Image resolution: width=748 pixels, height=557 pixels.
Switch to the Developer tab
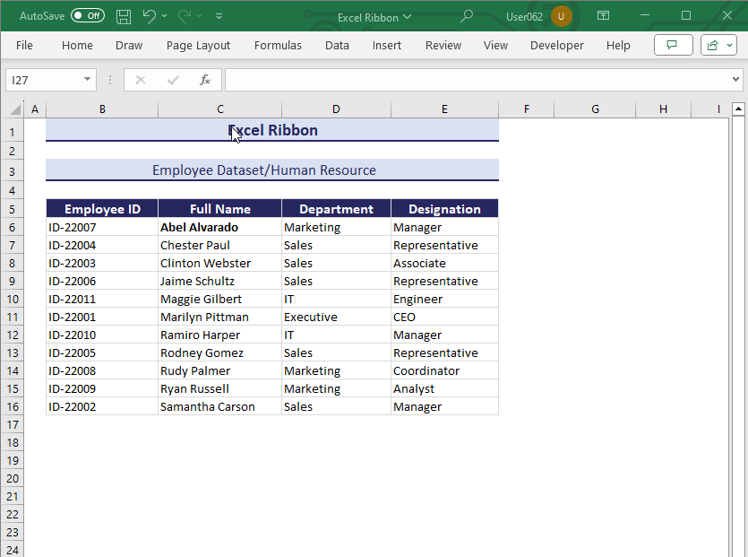(x=556, y=45)
